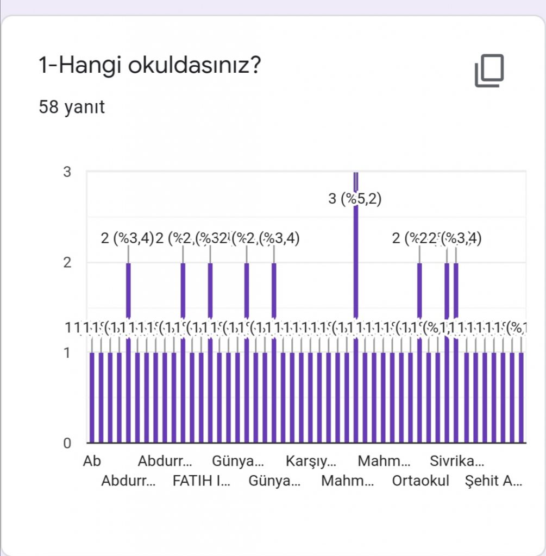Click the leftmost "2 (%3,4)" data label
Image resolution: width=546 pixels, height=556 pixels.
(x=127, y=238)
